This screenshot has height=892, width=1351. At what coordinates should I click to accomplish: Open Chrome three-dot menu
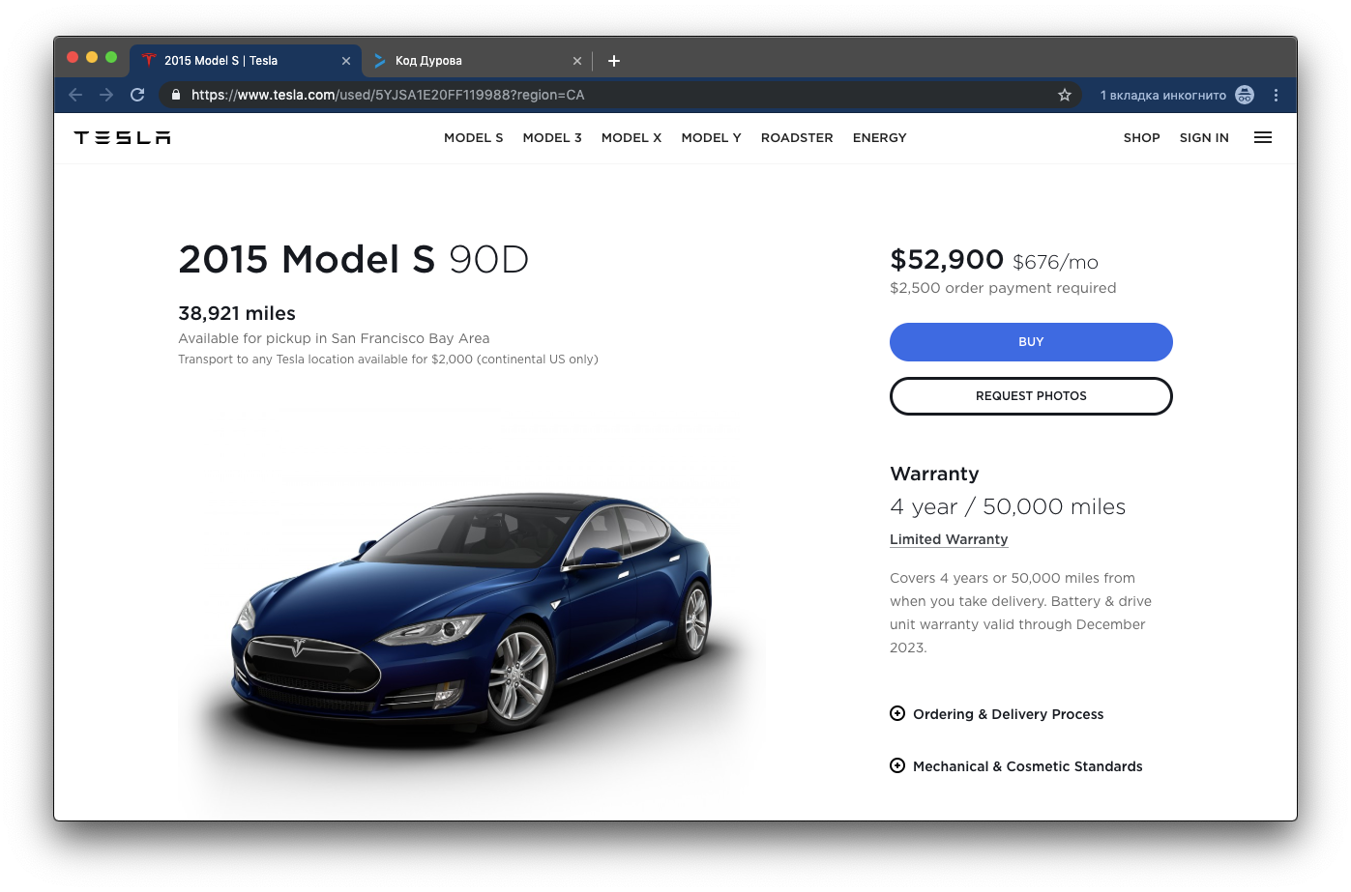[1276, 95]
